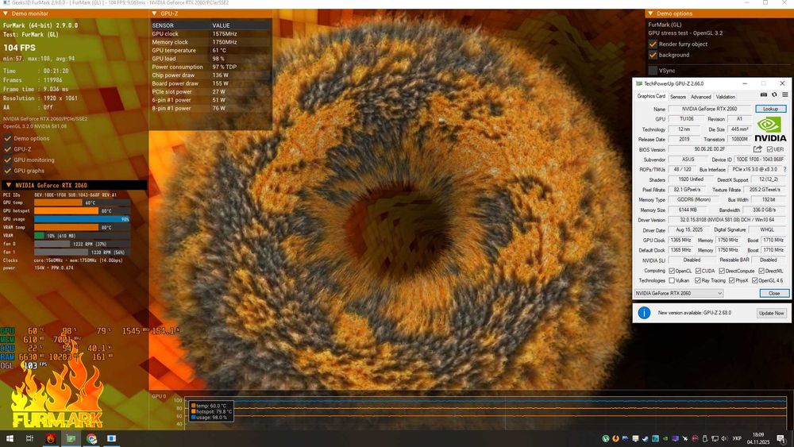This screenshot has width=794, height=447.
Task: Open the notification center icon
Action: pos(781,438)
